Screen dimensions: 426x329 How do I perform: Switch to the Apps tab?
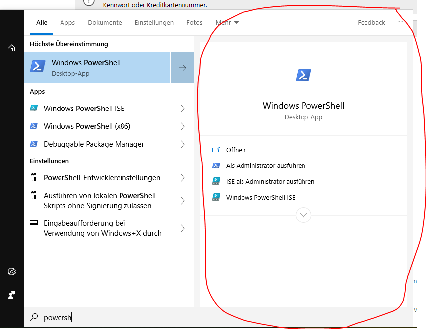click(x=67, y=22)
